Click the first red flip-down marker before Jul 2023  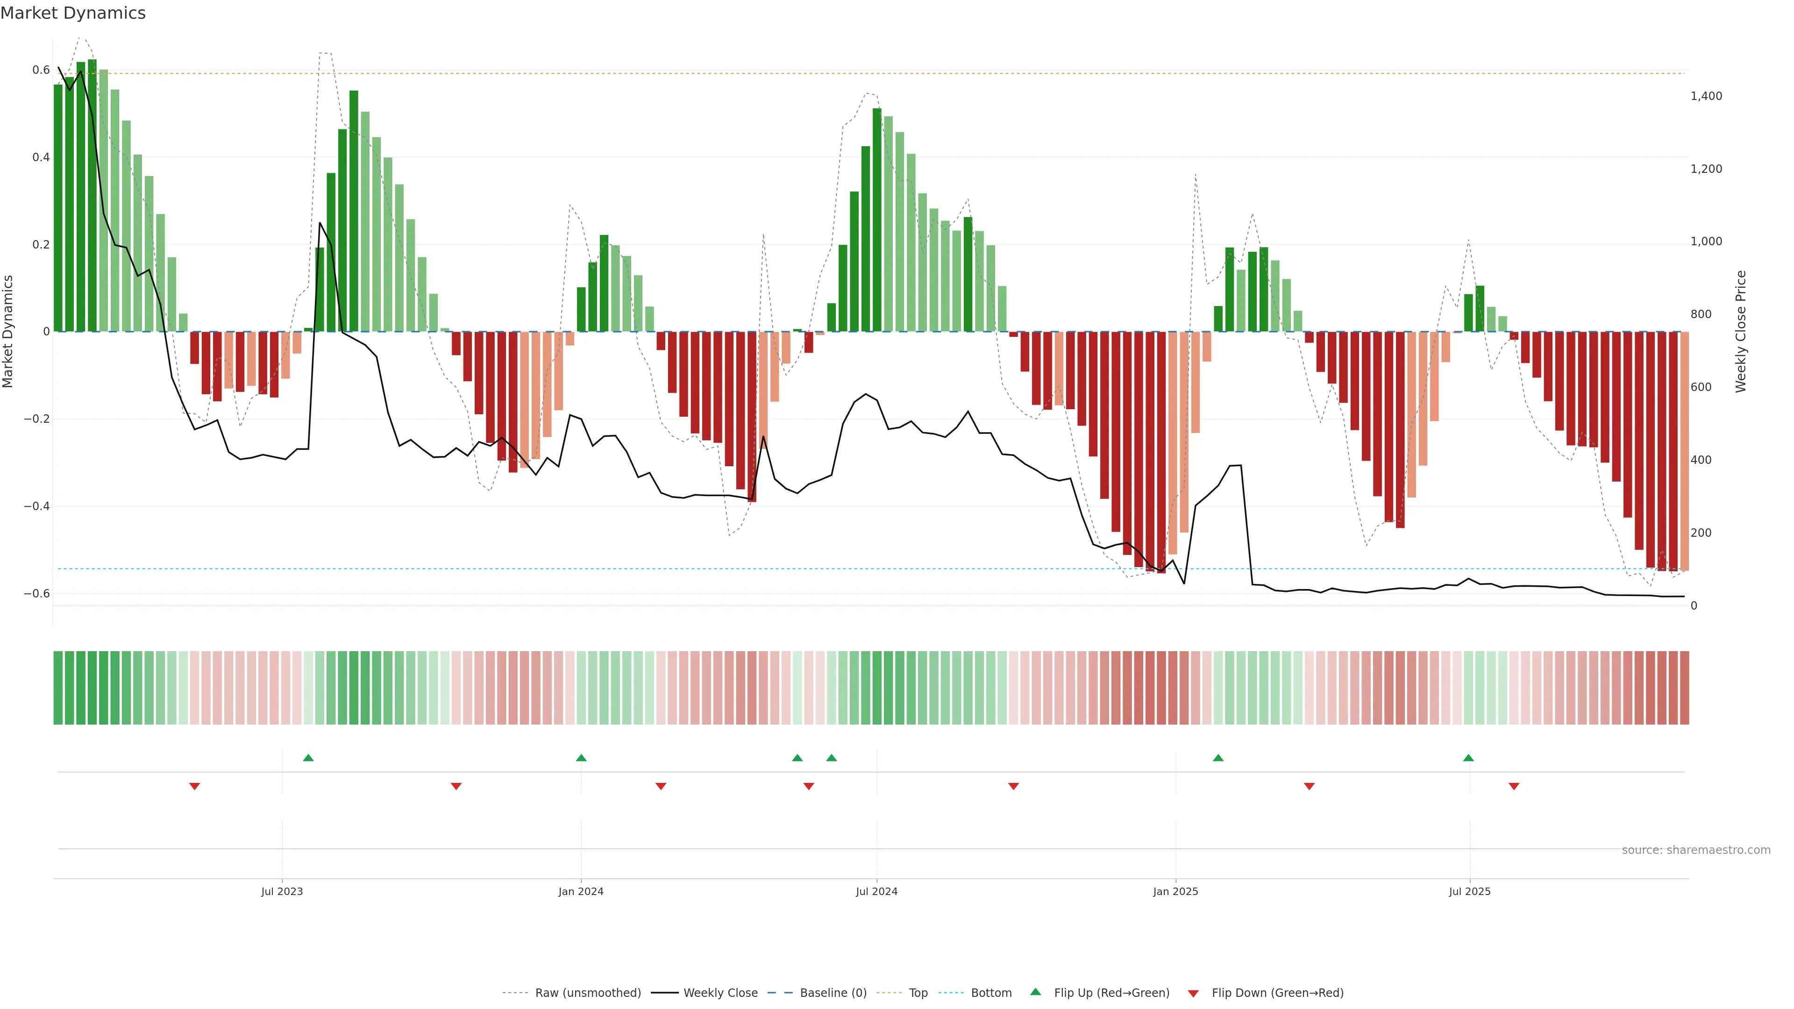(195, 786)
